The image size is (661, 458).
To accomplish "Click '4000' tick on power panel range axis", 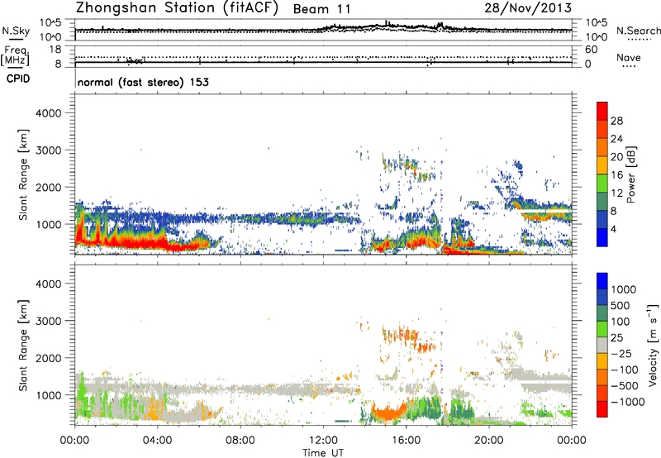I will pos(49,113).
